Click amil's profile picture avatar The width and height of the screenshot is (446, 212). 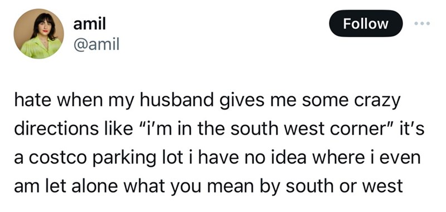click(38, 33)
